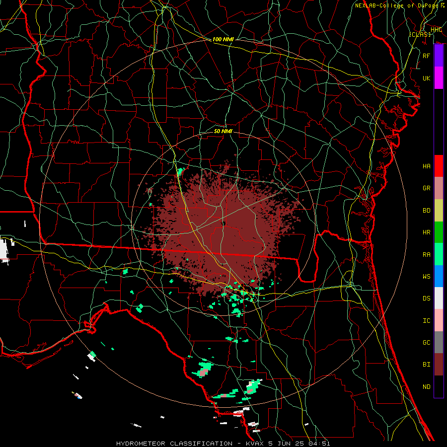Click the RF legend label
This screenshot has height=447, width=447.
coord(426,56)
